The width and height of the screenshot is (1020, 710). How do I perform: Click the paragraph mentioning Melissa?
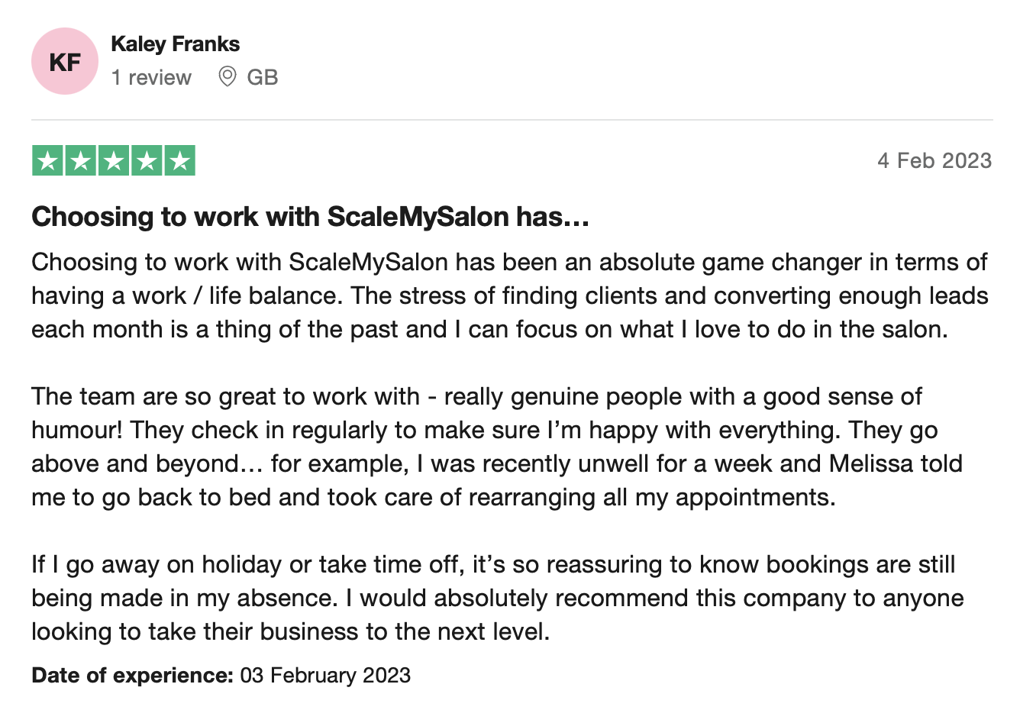point(497,447)
